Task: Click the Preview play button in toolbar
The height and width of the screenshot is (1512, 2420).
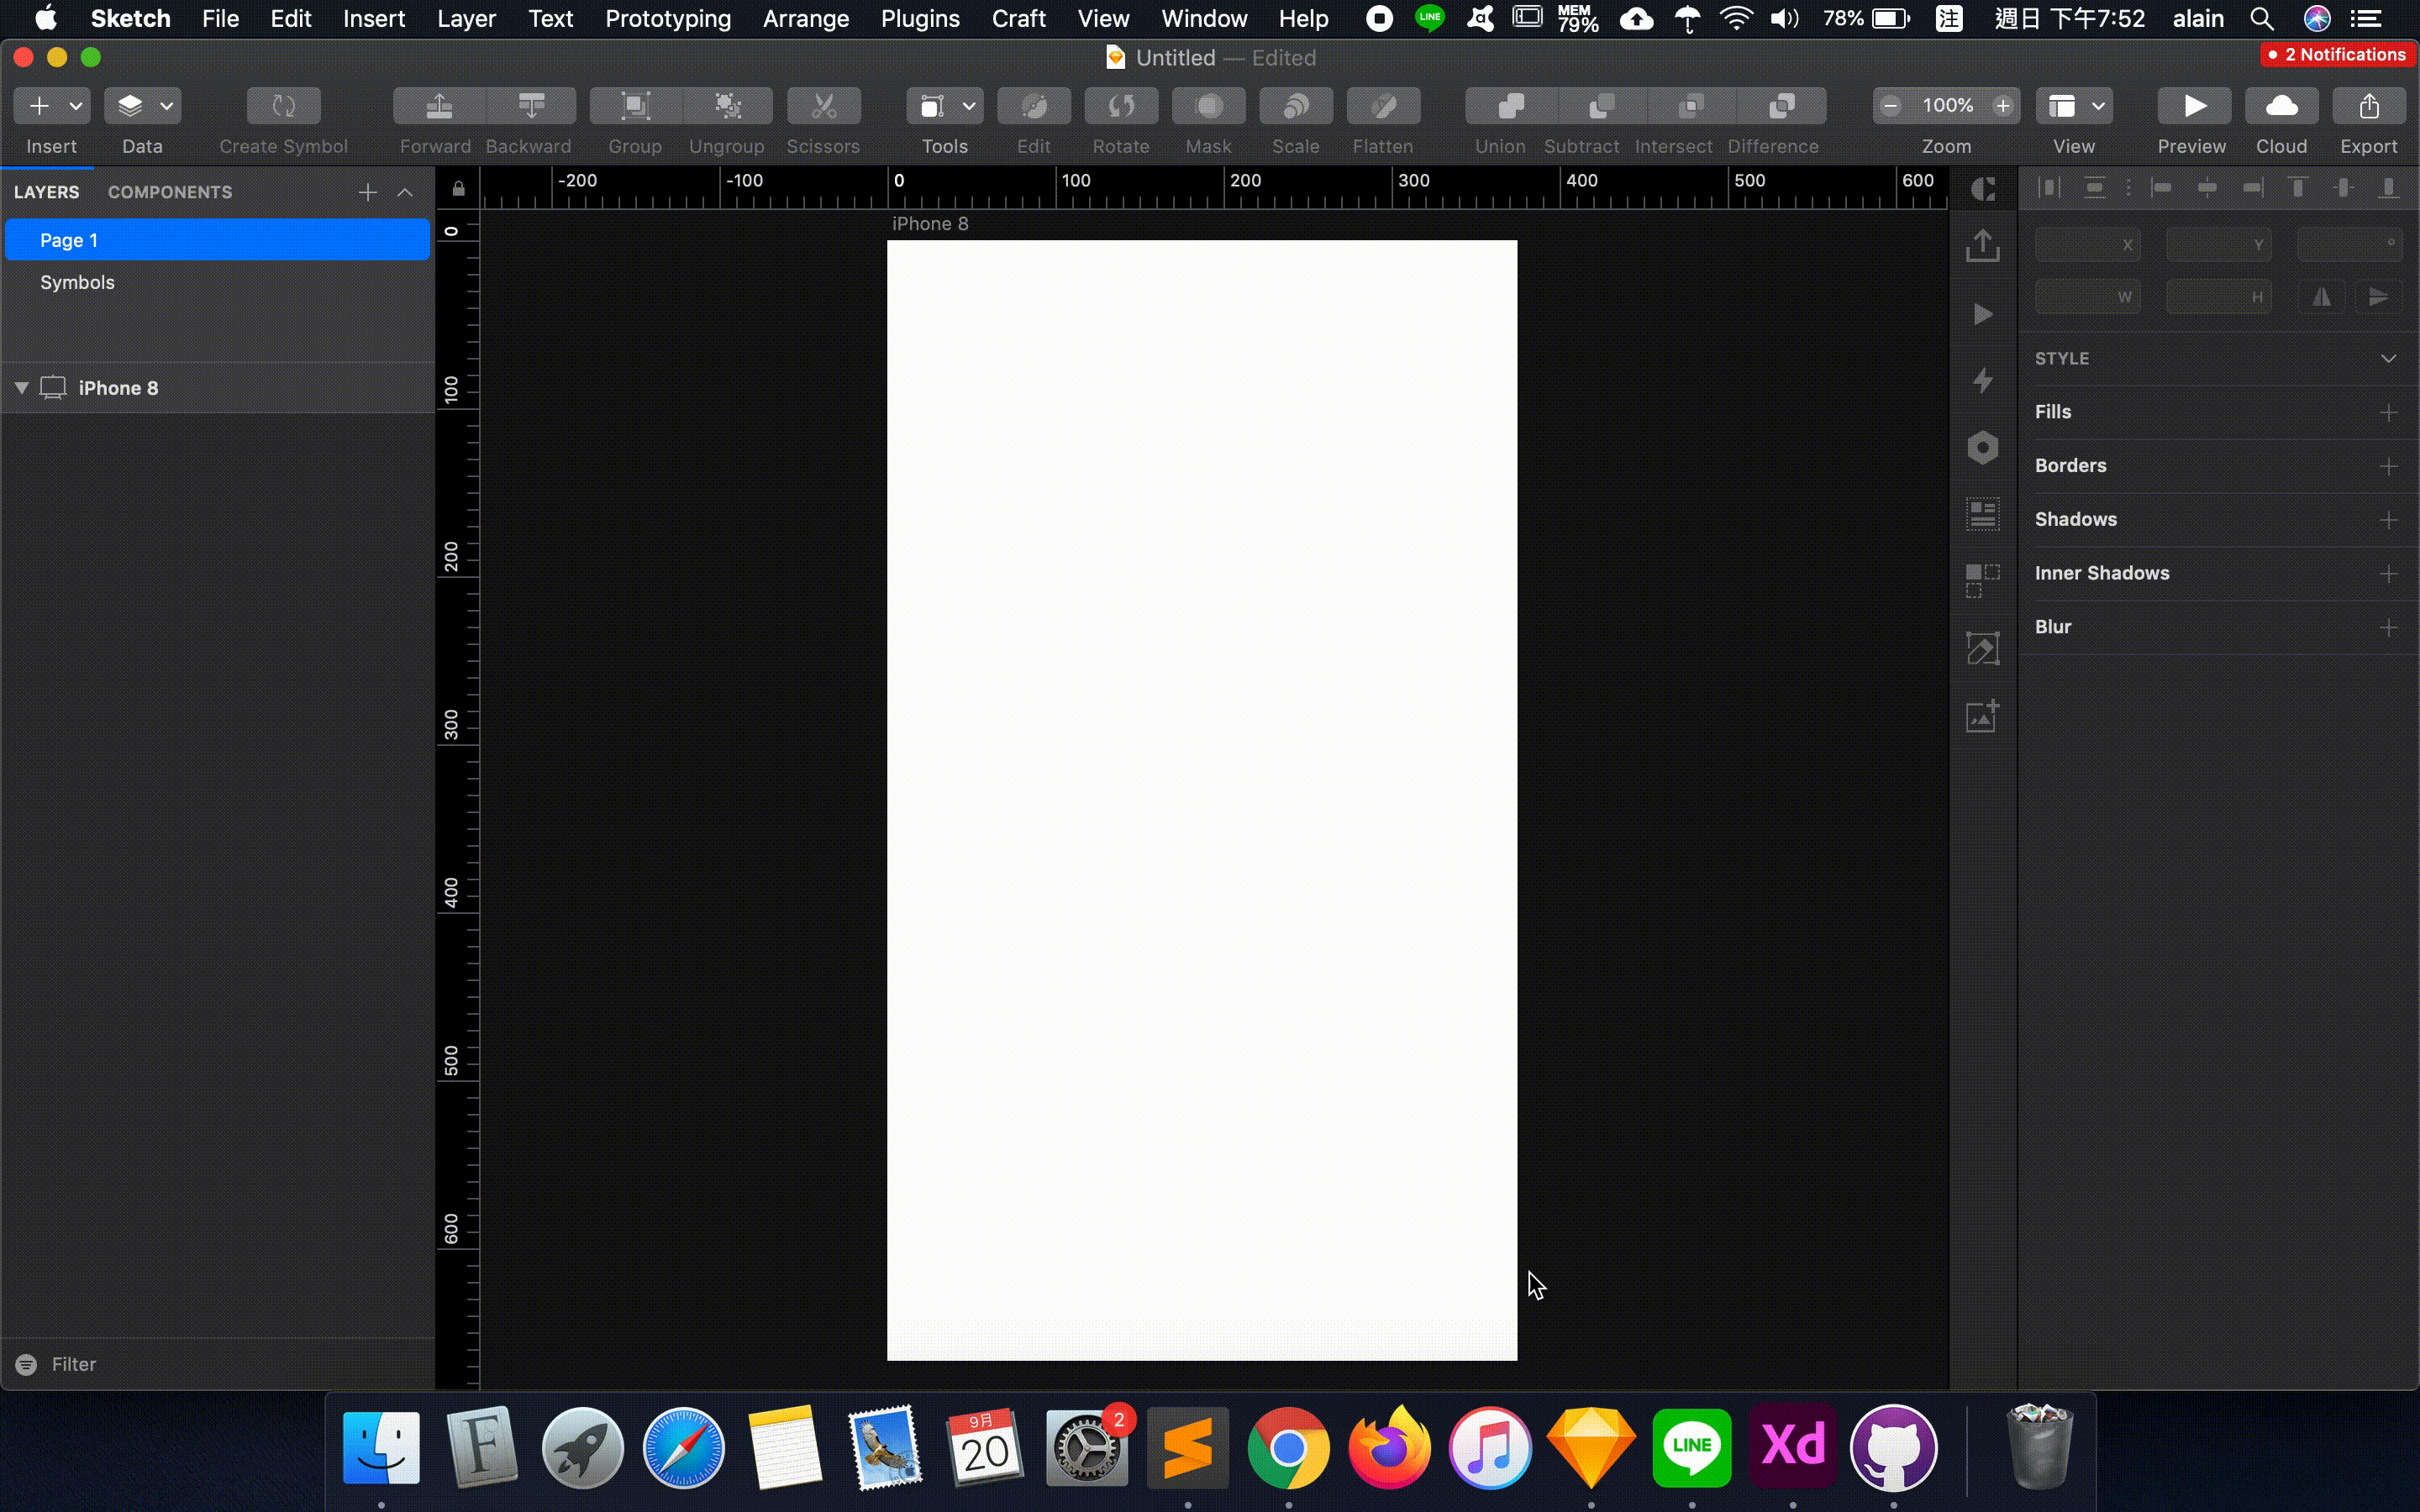Action: coord(2192,106)
